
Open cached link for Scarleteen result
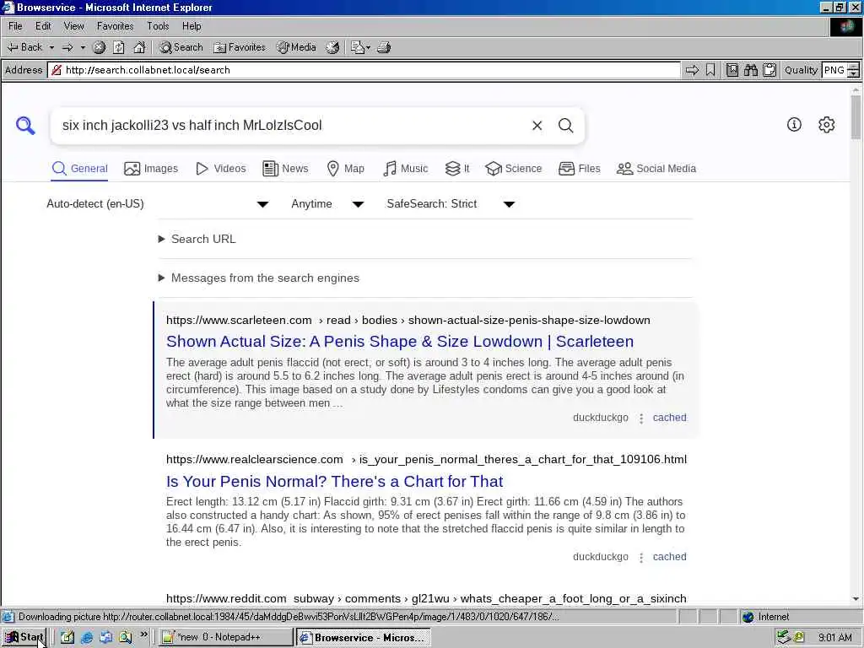(x=669, y=418)
